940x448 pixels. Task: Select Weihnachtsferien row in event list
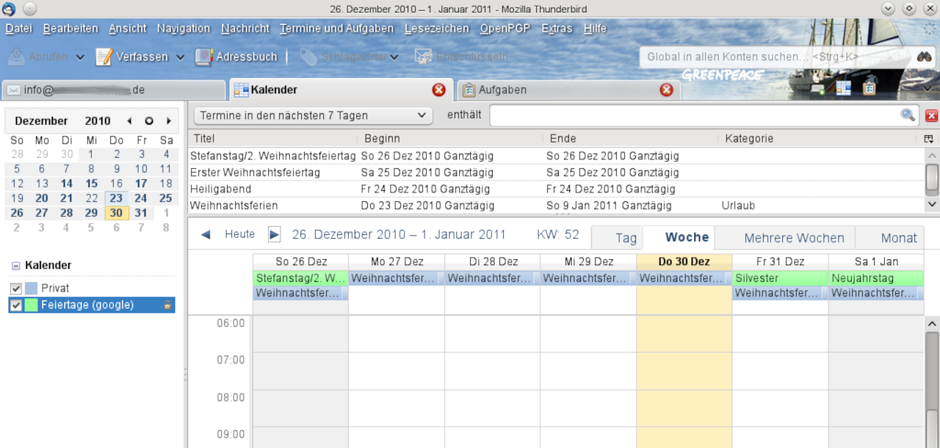(x=556, y=206)
